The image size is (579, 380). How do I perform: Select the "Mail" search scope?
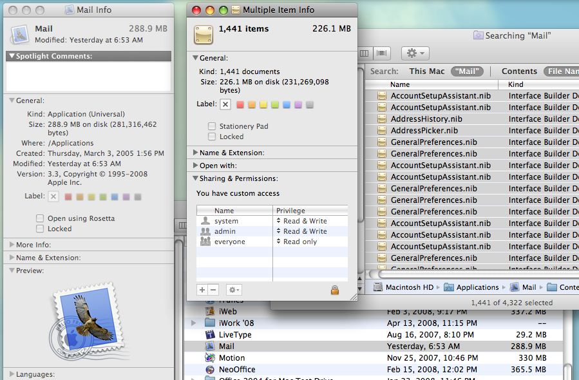467,71
